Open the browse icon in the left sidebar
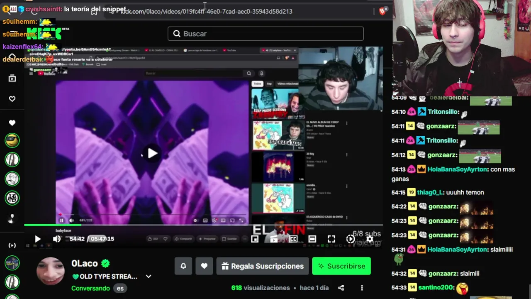The width and height of the screenshot is (531, 299). [x=12, y=78]
